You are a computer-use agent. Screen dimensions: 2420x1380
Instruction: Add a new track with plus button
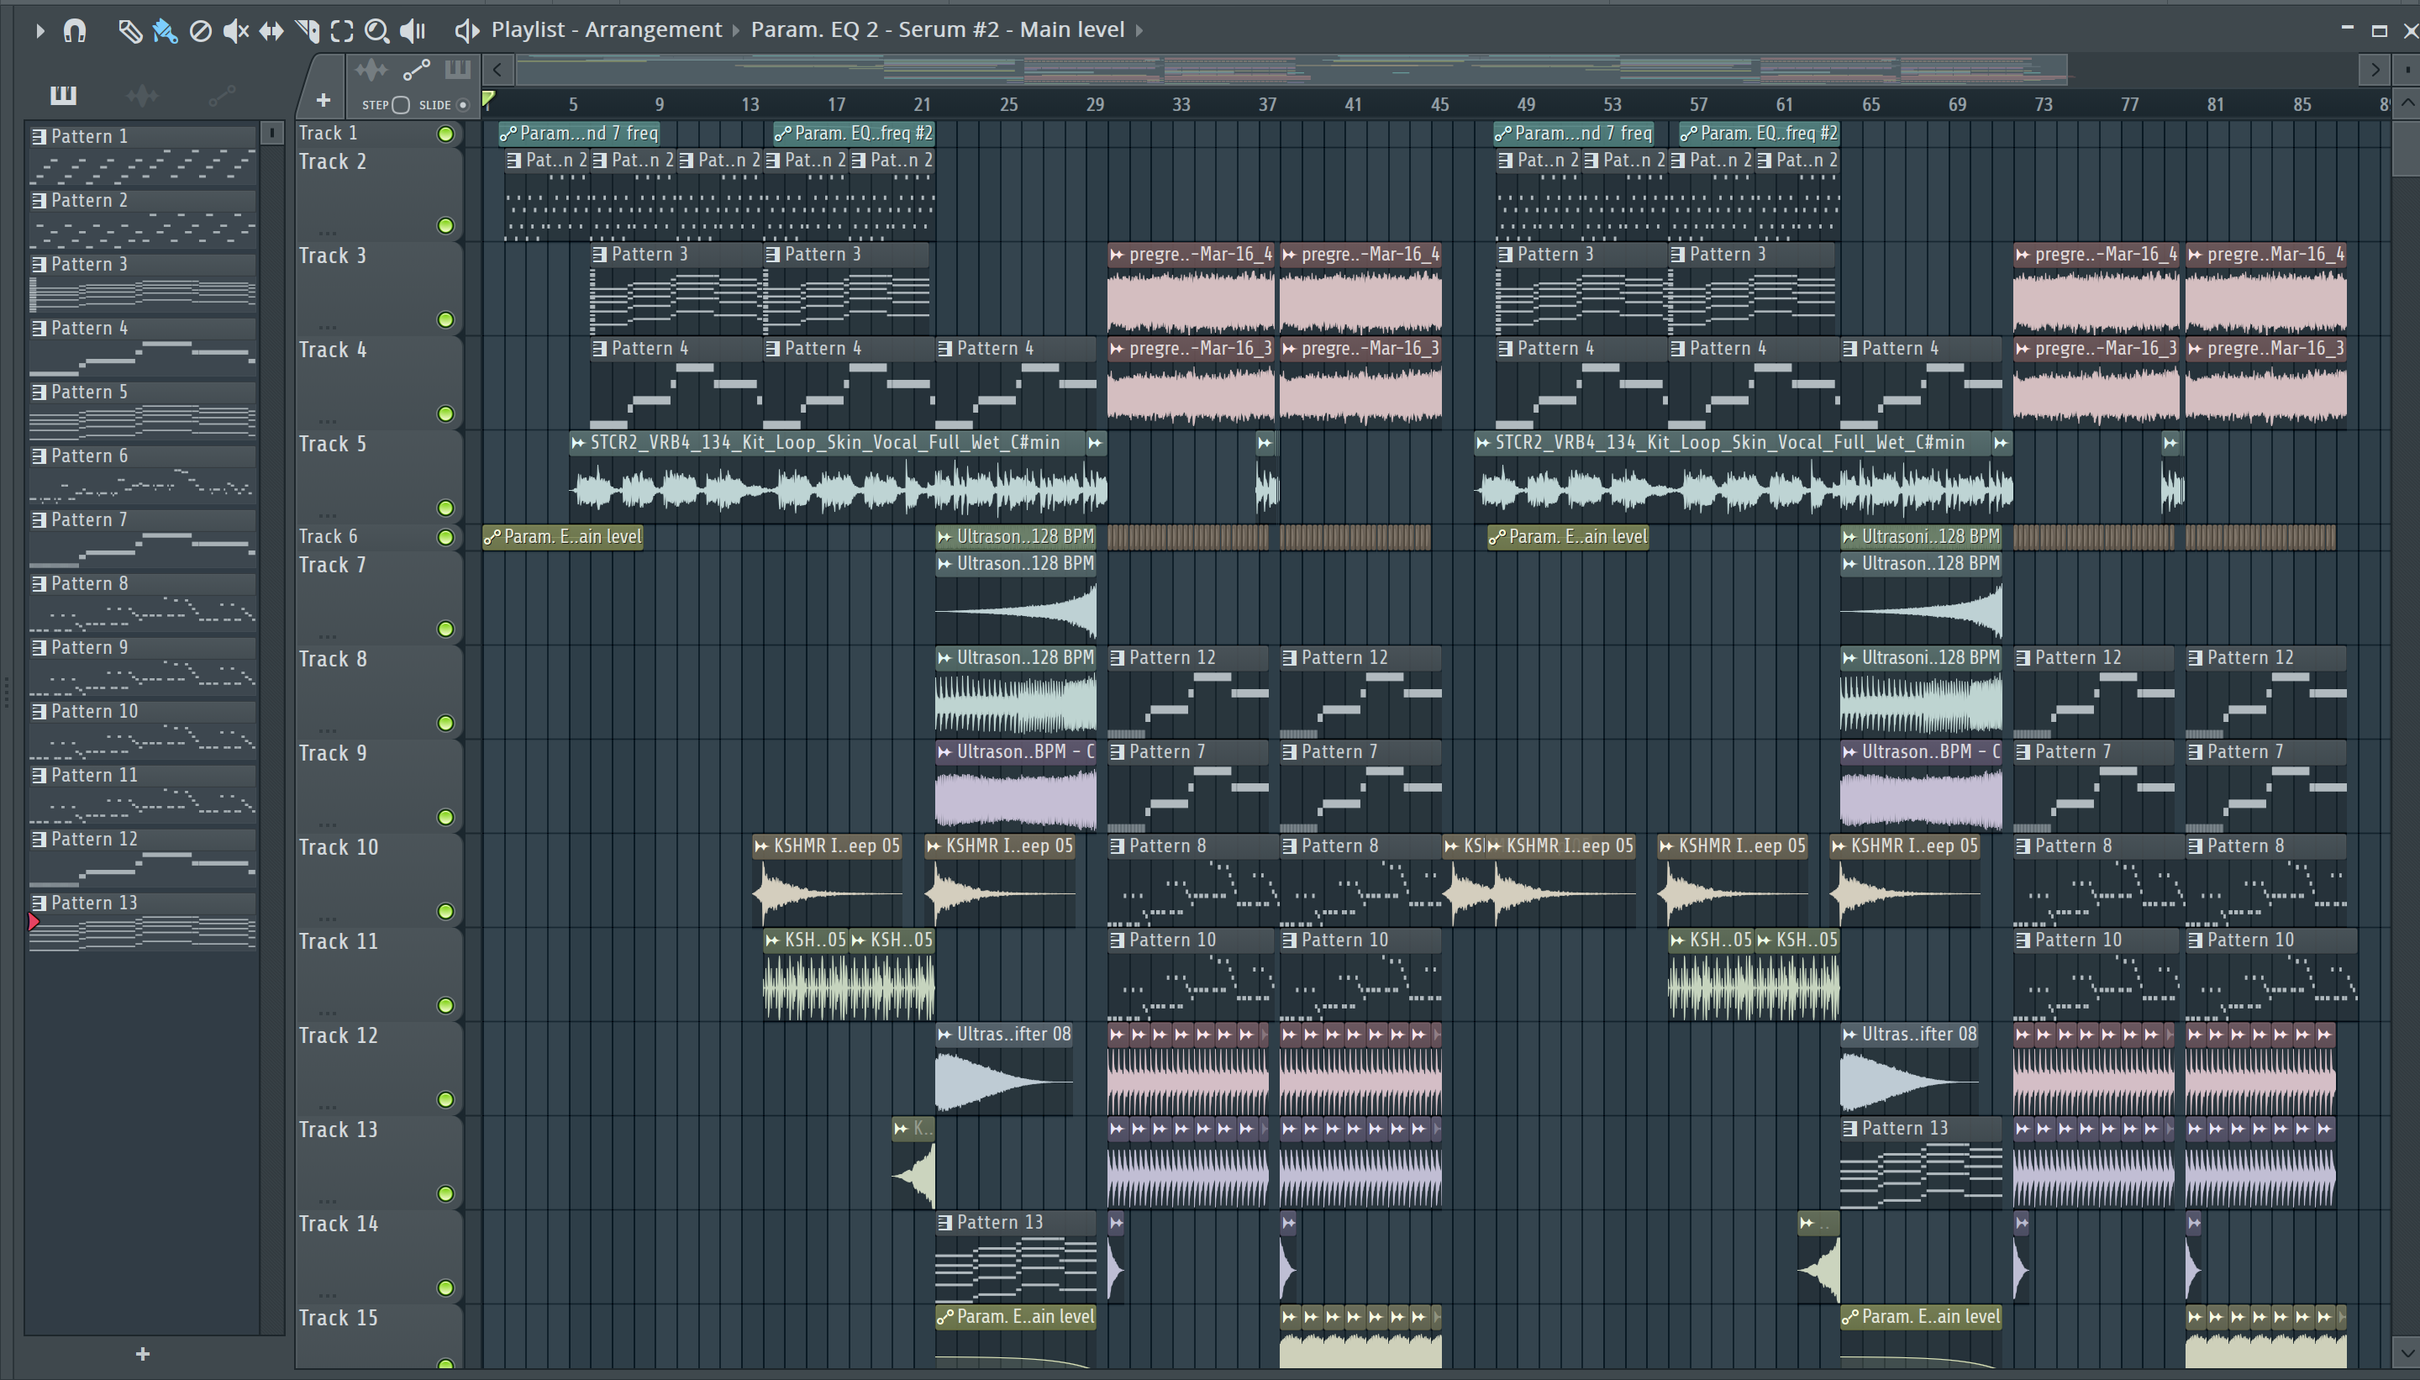324,101
